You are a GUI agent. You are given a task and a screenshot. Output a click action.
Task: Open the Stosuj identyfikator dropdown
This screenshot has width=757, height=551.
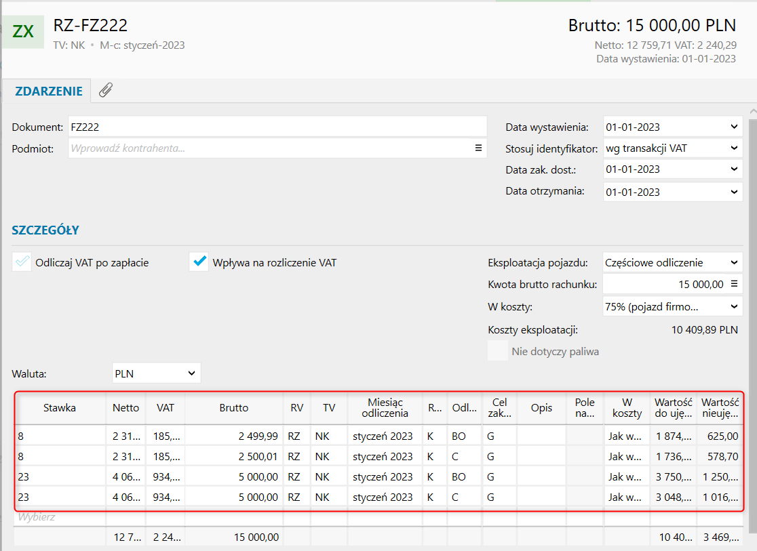click(x=733, y=148)
